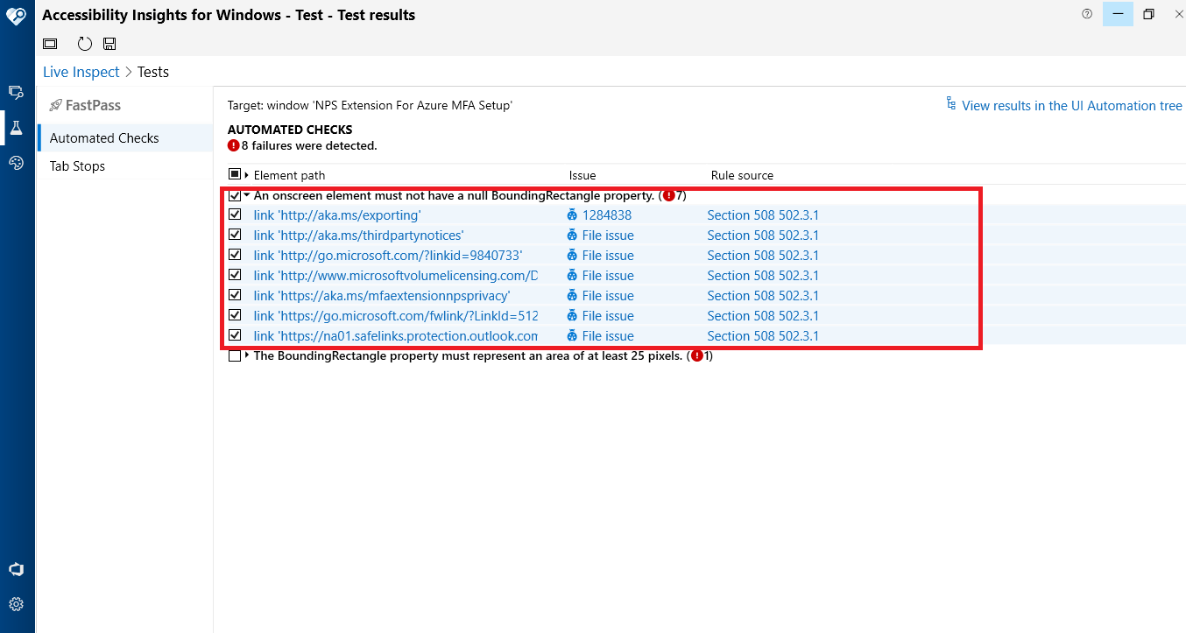
Task: Select the Tests beaker icon in sidebar
Action: pos(16,127)
